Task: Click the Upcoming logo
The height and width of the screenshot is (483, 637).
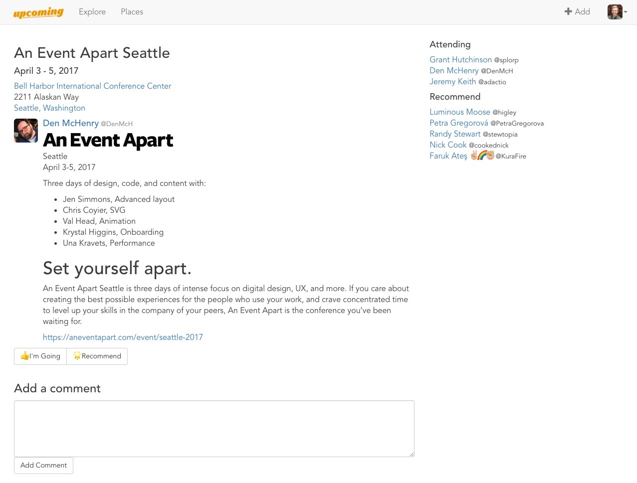Action: pos(38,12)
